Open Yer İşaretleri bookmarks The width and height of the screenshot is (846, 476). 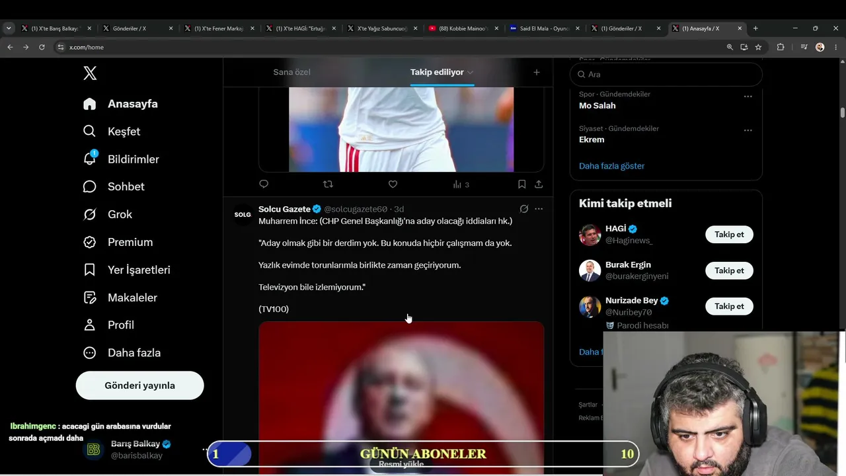[126, 270]
